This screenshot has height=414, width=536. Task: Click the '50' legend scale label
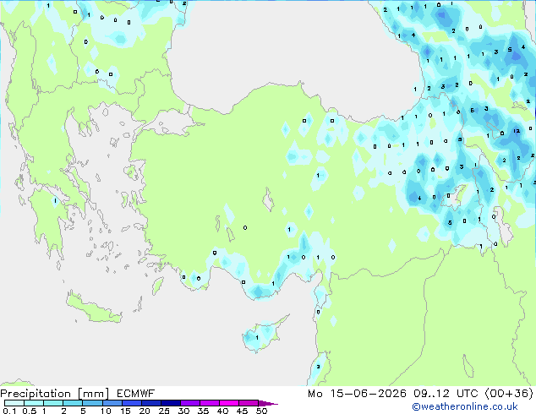coord(261,411)
